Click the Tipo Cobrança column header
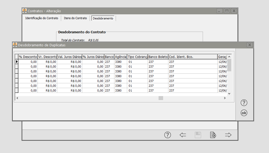 click(137, 57)
